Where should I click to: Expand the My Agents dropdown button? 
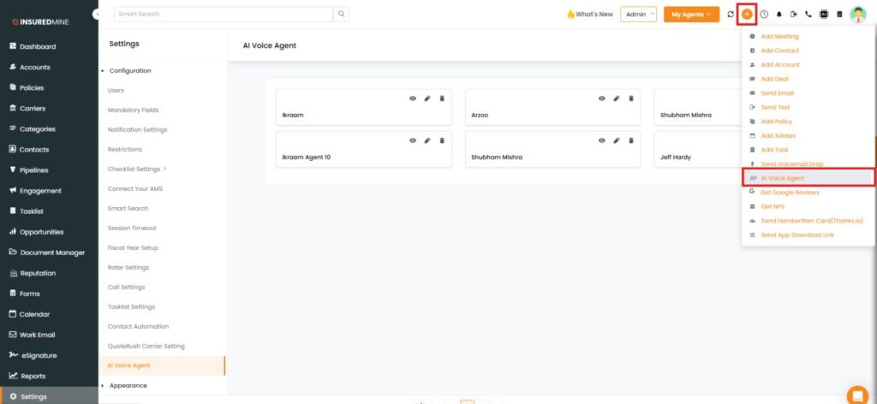[691, 15]
